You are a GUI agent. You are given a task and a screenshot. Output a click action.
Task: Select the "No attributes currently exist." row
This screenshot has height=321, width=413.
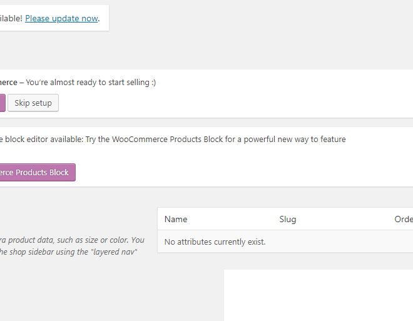click(285, 242)
